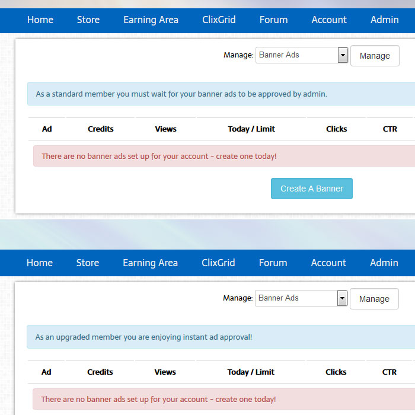Click the Manage: label in the standard member panel
Viewport: 415px width, 415px height.
[x=238, y=55]
